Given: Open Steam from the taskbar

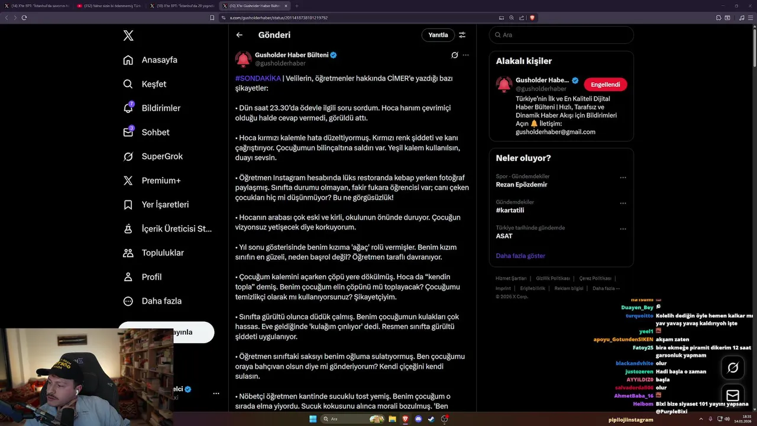Looking at the screenshot, I should [431, 419].
